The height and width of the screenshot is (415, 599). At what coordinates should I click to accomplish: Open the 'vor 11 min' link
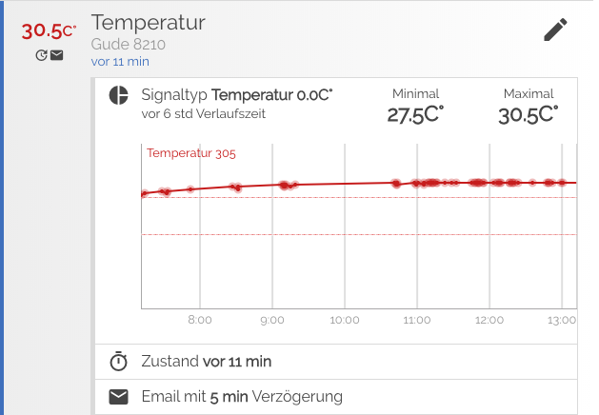point(120,62)
